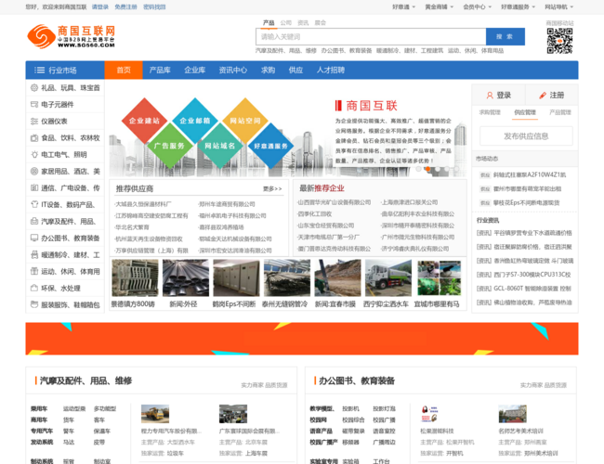
Task: Click the gift icon beside 礼品、玩具、珠宝首
Action: point(34,88)
